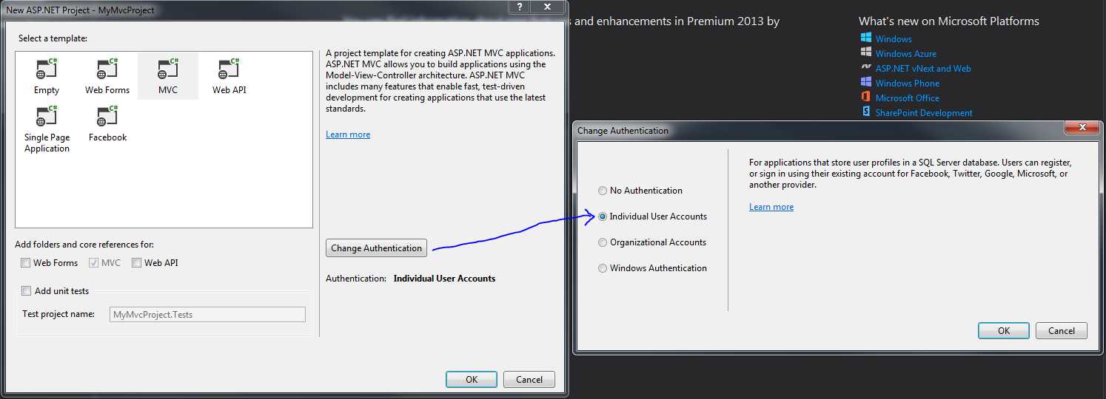Open the Microsoft Office link
The image size is (1106, 399).
(x=908, y=98)
